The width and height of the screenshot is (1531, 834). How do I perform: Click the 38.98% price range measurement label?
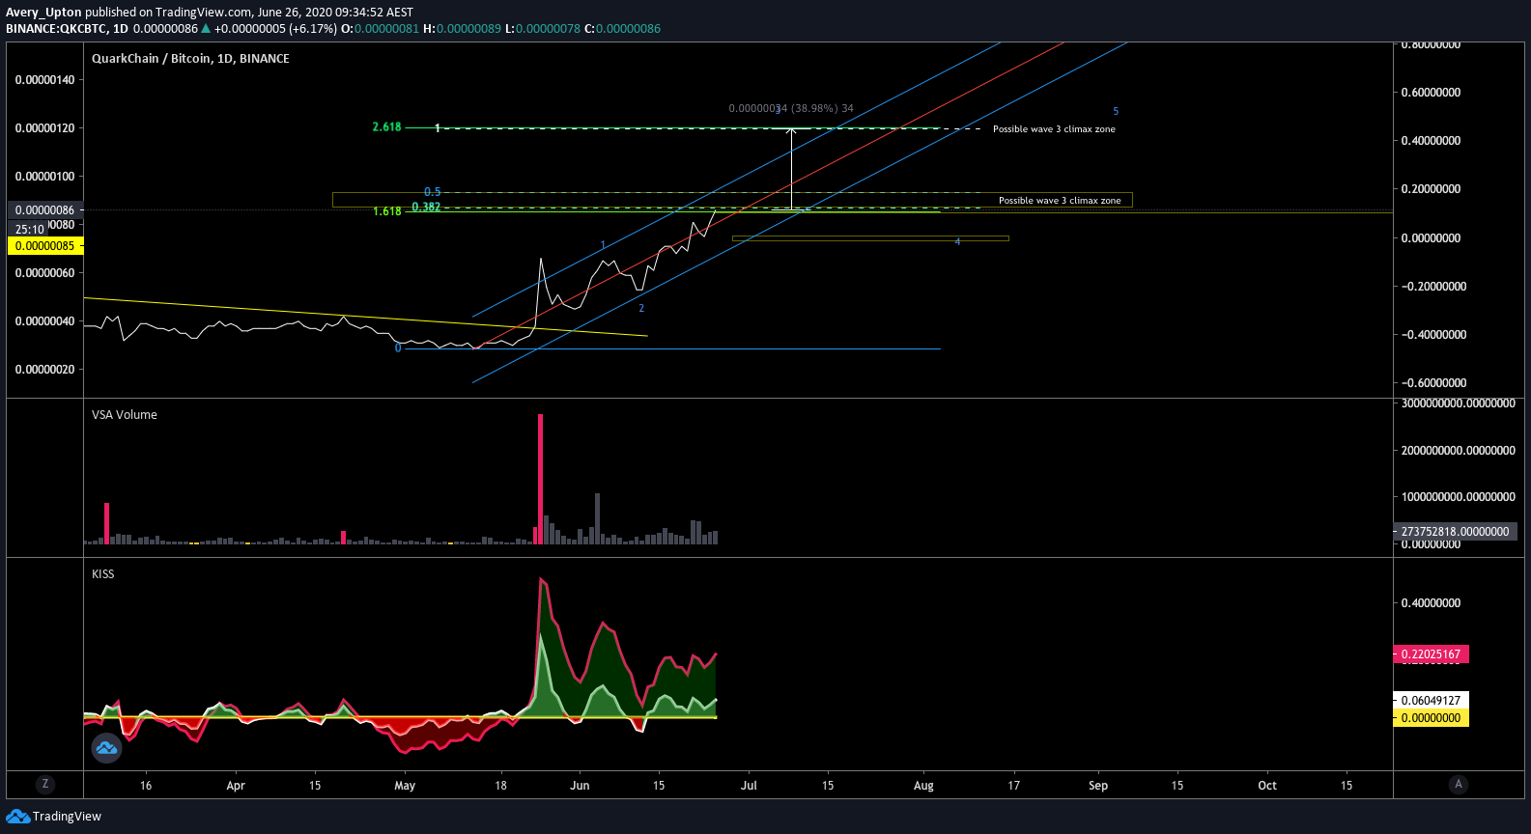pos(791,109)
